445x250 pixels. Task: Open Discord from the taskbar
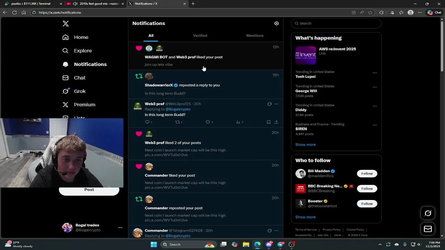tap(269, 244)
